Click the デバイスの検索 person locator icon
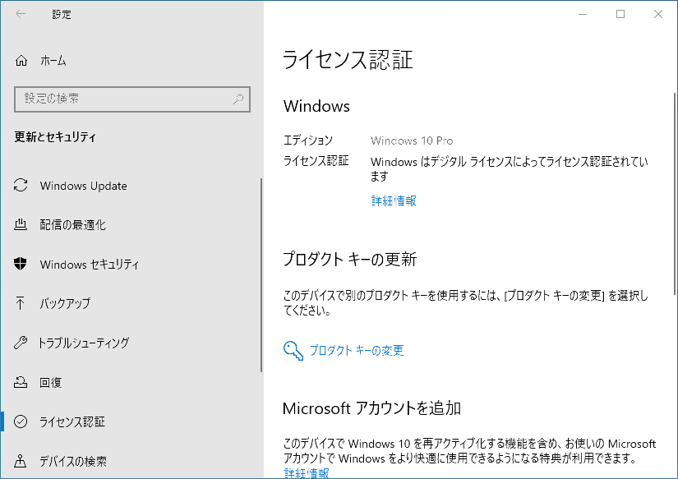Viewport: 678px width, 479px height. pos(21,461)
